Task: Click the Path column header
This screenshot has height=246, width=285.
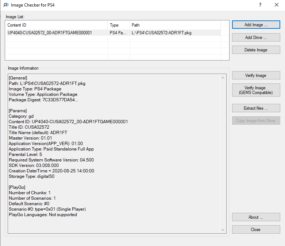Action: click(x=175, y=25)
